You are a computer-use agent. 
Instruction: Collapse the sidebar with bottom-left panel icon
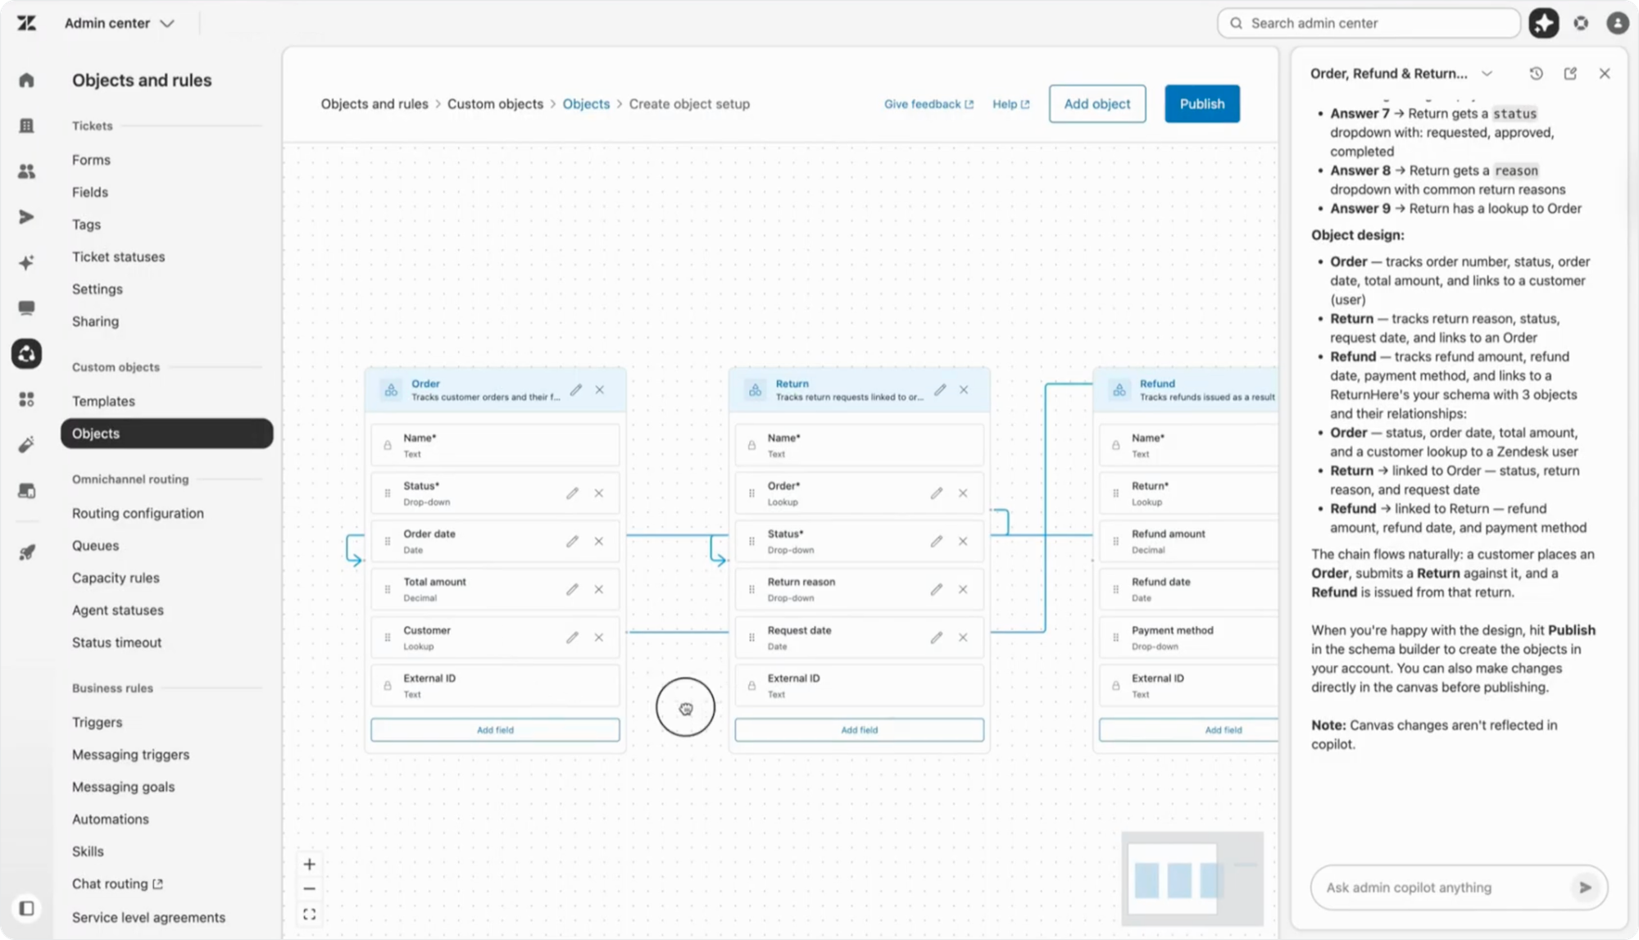click(x=26, y=908)
